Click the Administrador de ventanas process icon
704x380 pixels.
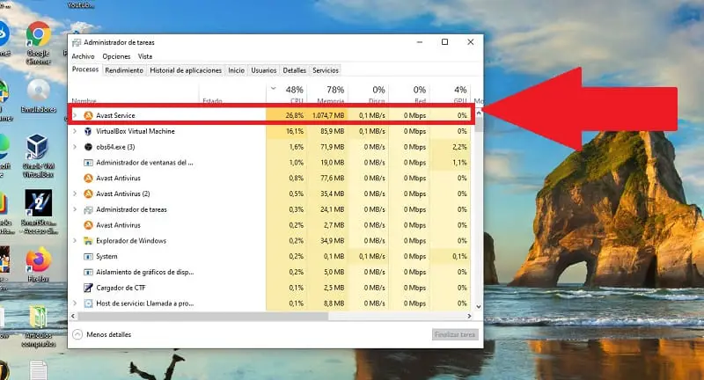(x=89, y=163)
